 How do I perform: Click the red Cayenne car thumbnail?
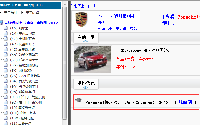click(93, 60)
